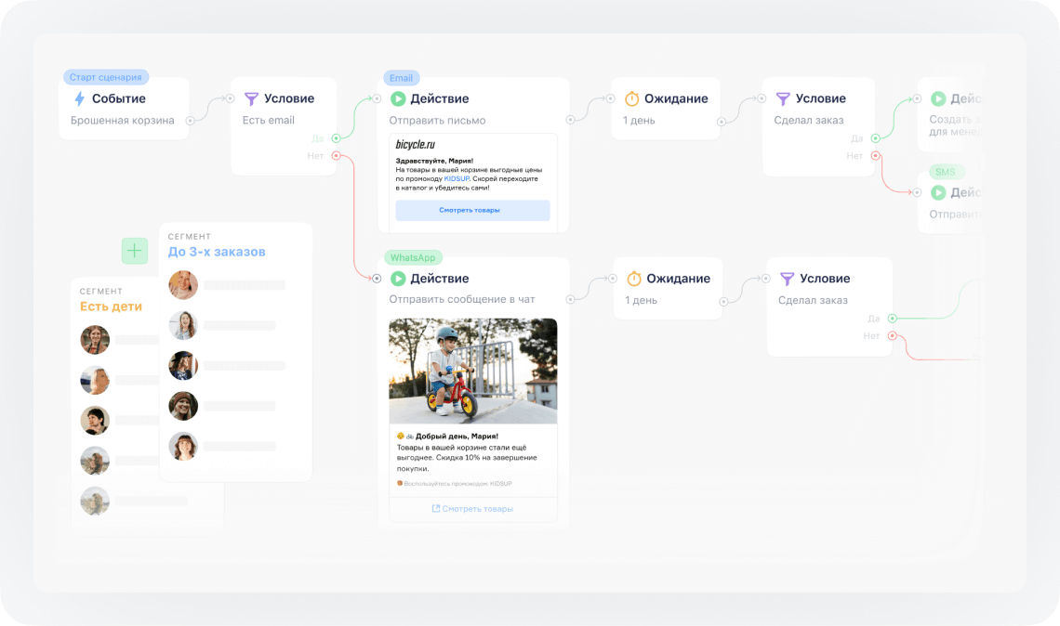
Task: Select the Email channel badge
Action: (400, 78)
